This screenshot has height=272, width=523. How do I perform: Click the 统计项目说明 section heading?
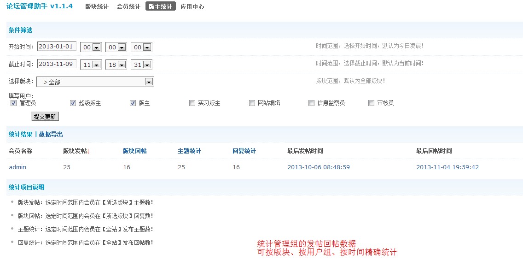pos(26,187)
